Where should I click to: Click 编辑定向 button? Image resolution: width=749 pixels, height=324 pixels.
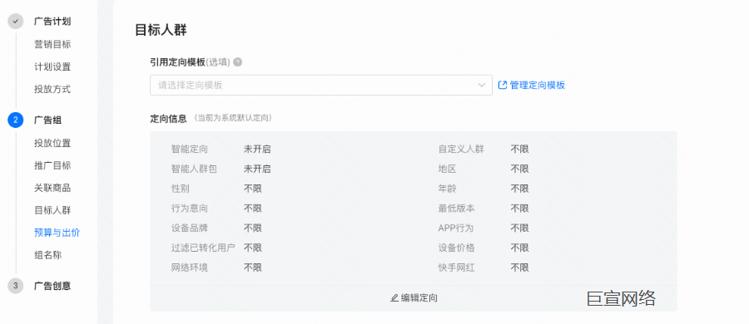pyautogui.click(x=414, y=297)
